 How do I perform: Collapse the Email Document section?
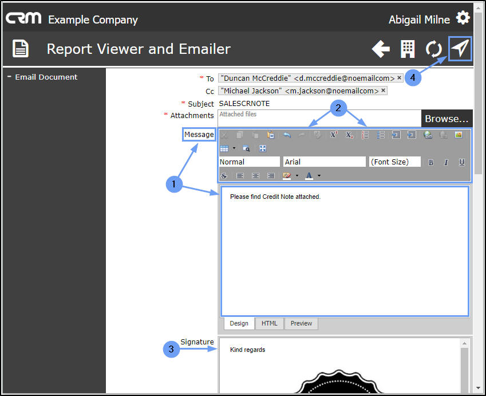9,76
